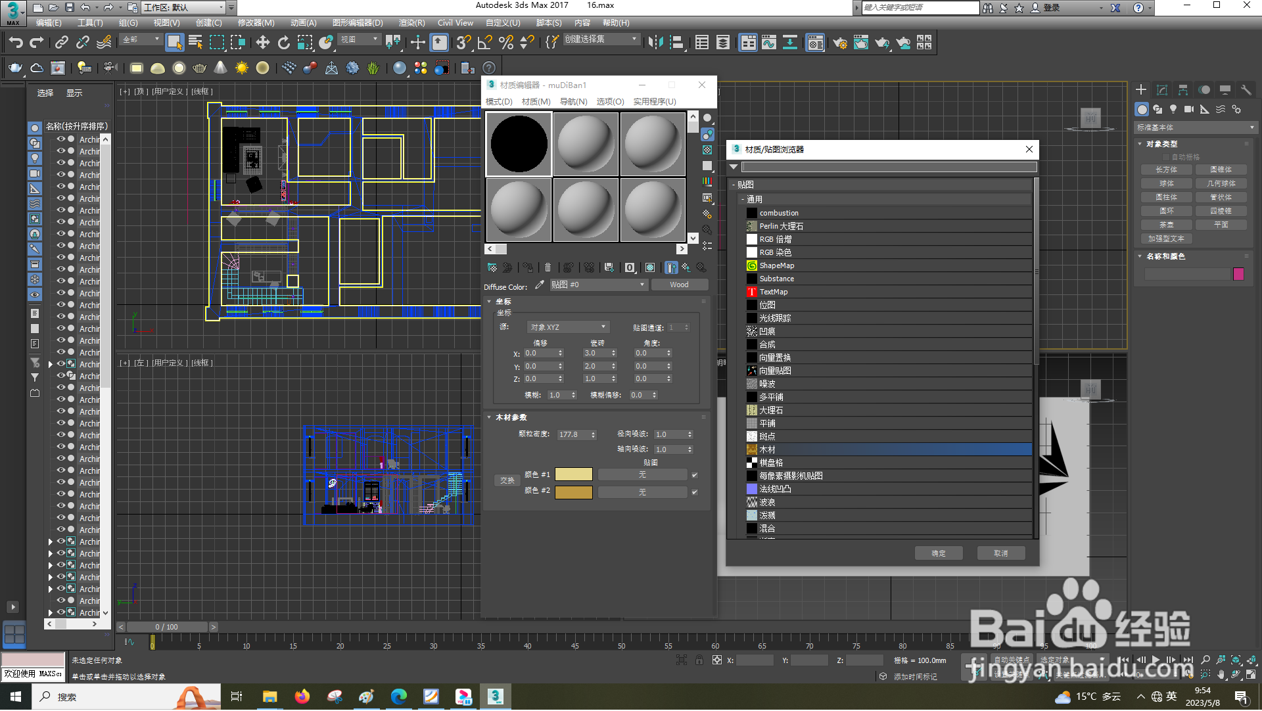
Task: Click the Sample Type sphere icon in Material Editor
Action: pos(707,118)
